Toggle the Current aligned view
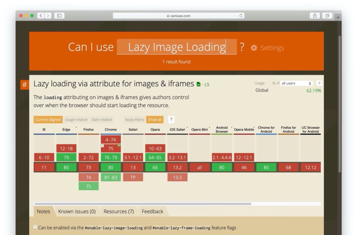 click(48, 119)
